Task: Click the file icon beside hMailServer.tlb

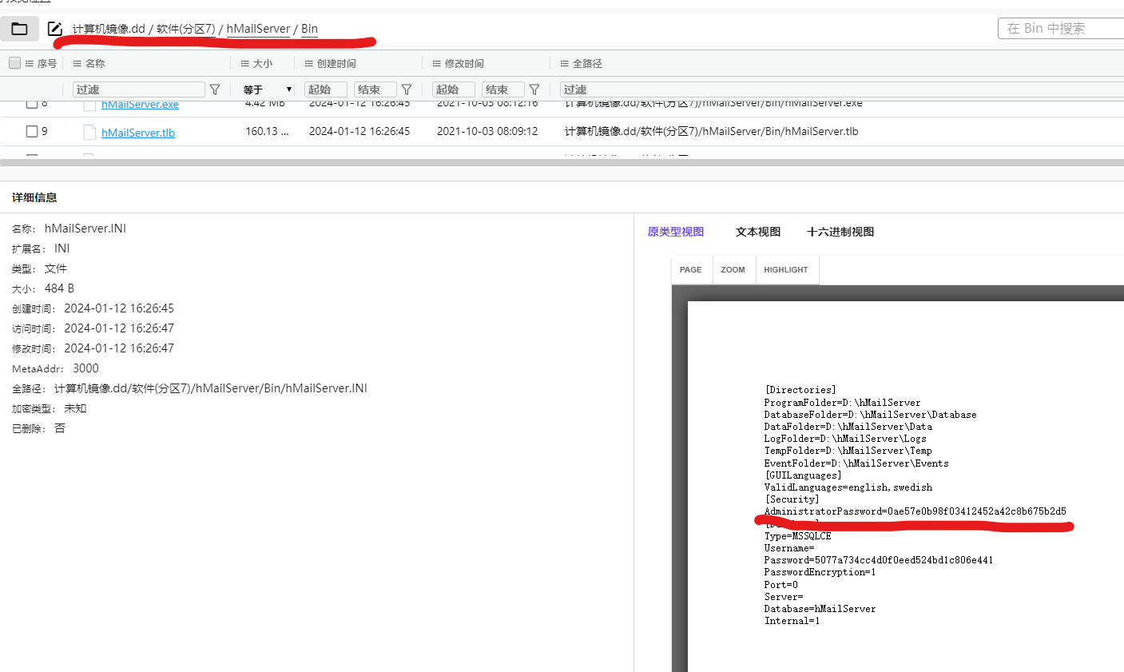Action: point(90,133)
